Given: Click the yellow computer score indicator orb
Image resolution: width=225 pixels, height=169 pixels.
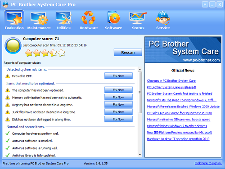Looking at the screenshot, I should [13, 46].
